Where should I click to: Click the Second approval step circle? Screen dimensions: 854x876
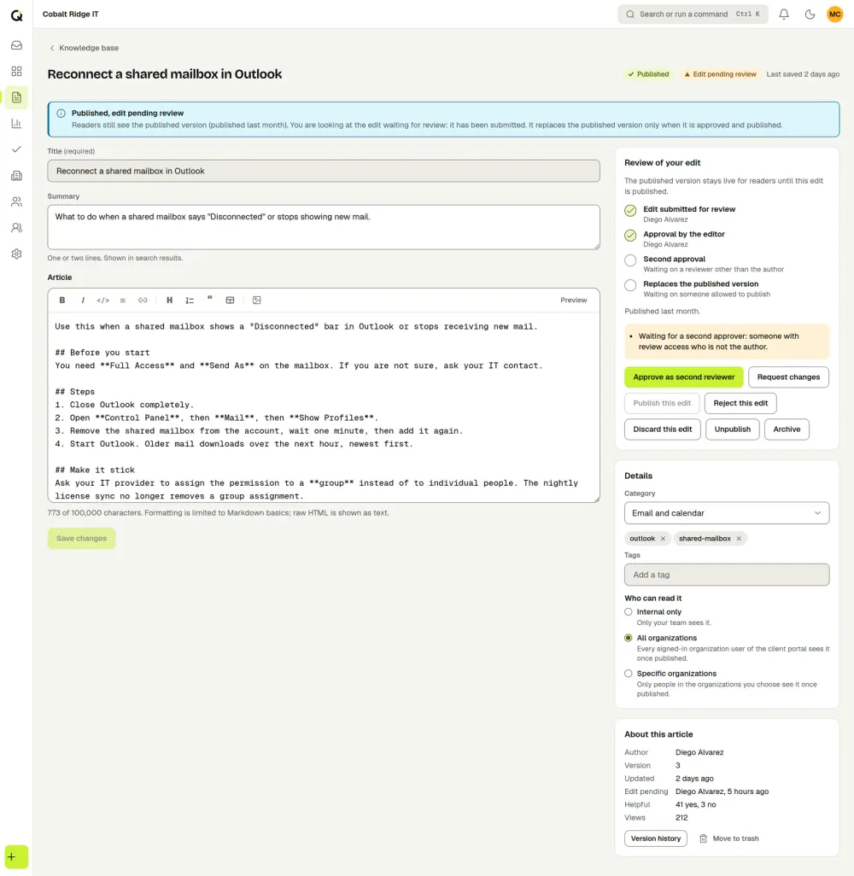630,260
